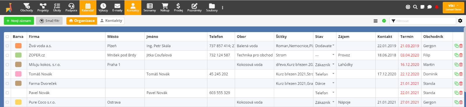Delete the Miluju kokos, s.r.o. record
The height and width of the screenshot is (107, 466).
(x=461, y=65)
